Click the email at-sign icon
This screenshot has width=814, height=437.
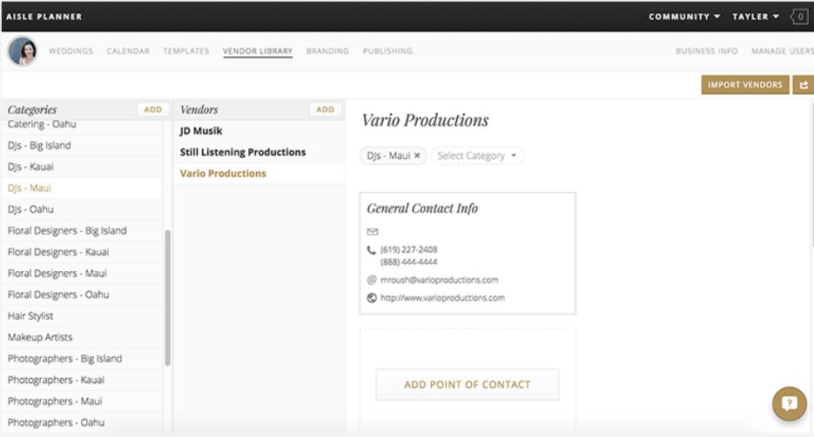tap(372, 280)
